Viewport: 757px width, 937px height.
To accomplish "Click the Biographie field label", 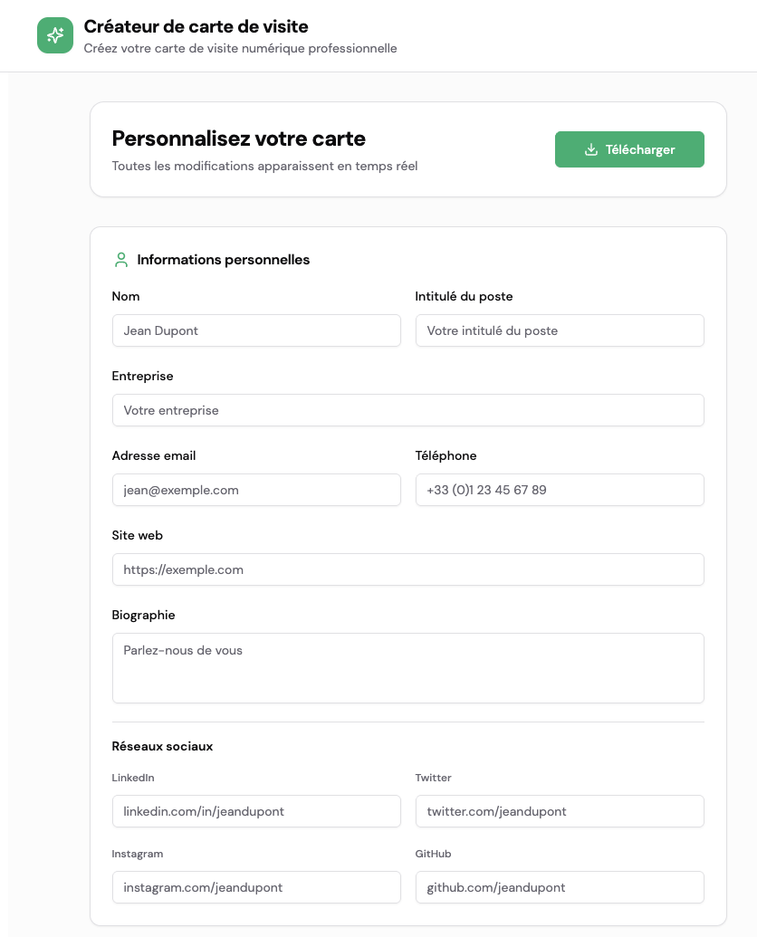I will [143, 615].
